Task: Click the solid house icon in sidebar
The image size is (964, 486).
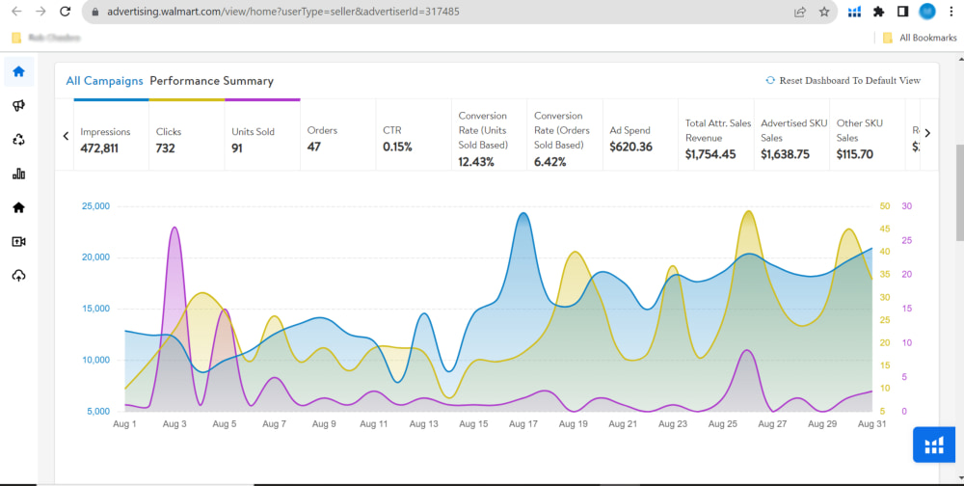Action: (18, 207)
